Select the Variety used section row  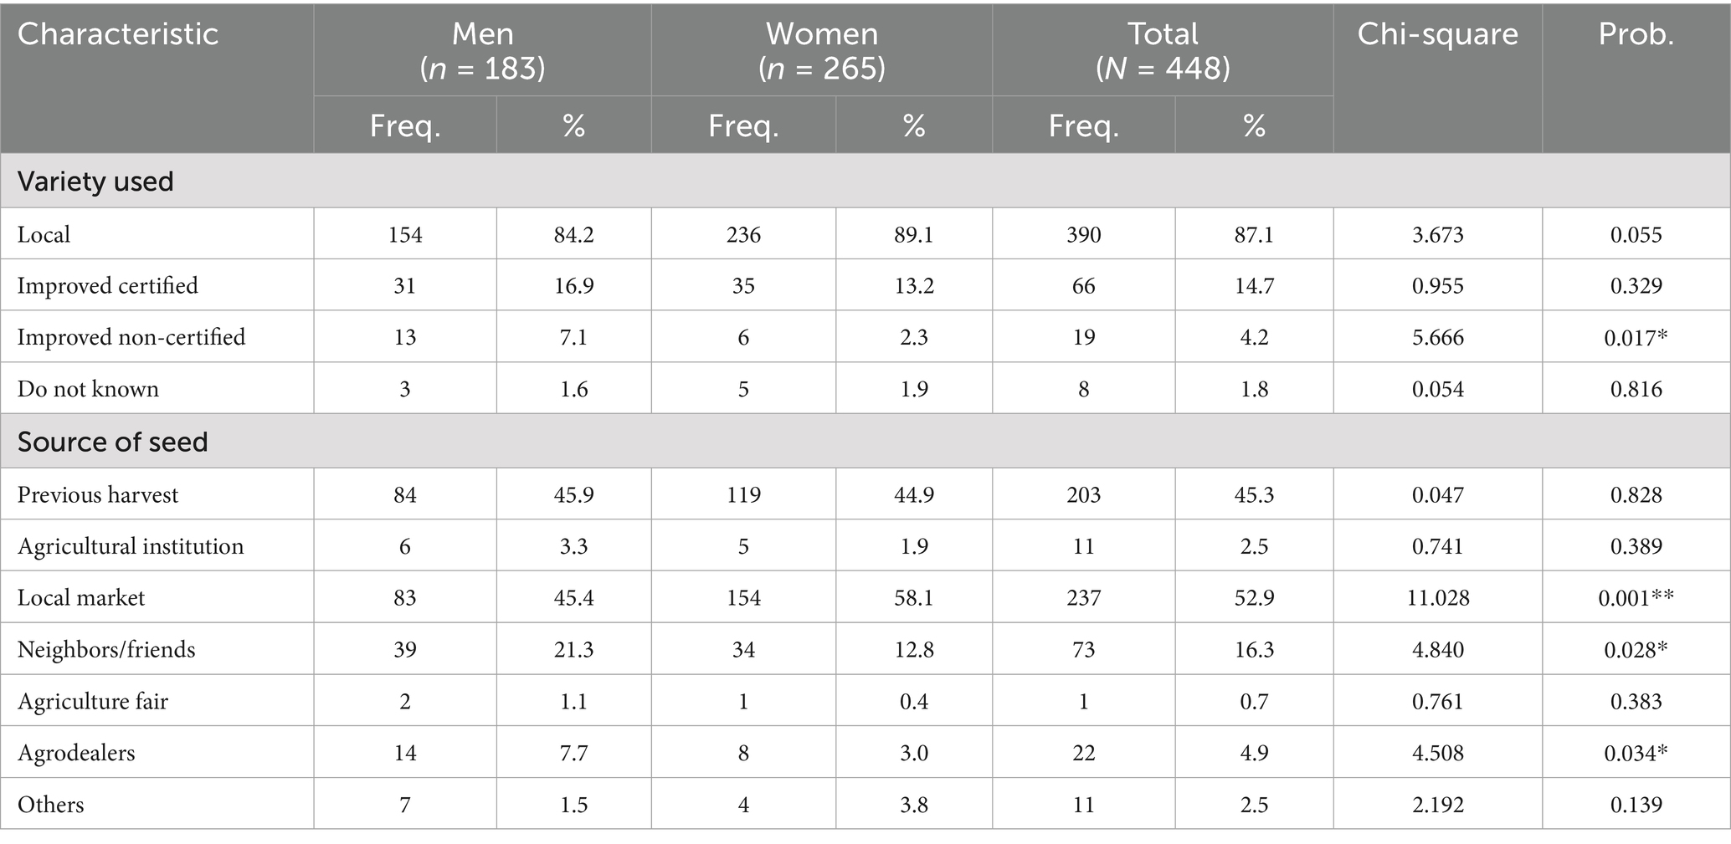click(95, 182)
